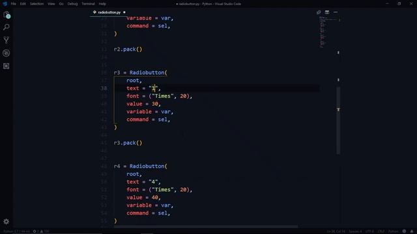Click 'value = 30,' line

[143, 104]
